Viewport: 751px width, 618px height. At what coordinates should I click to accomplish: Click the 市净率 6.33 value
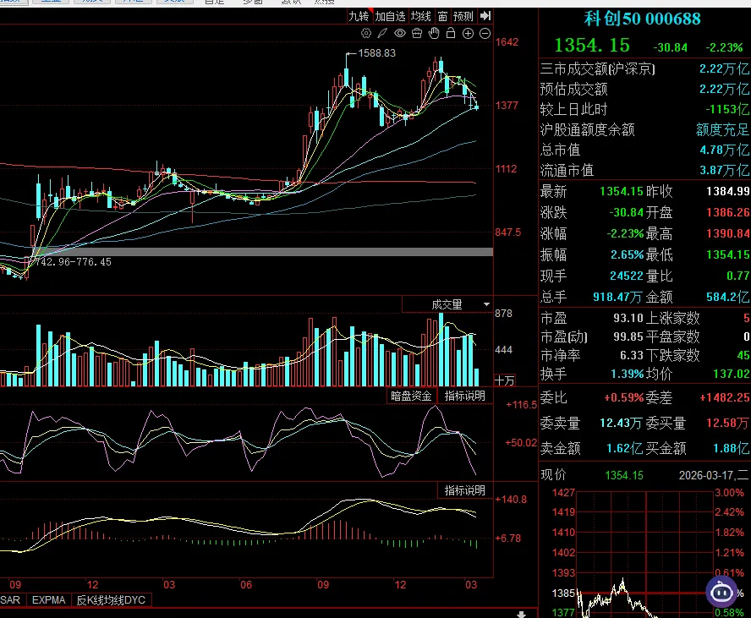click(x=632, y=355)
